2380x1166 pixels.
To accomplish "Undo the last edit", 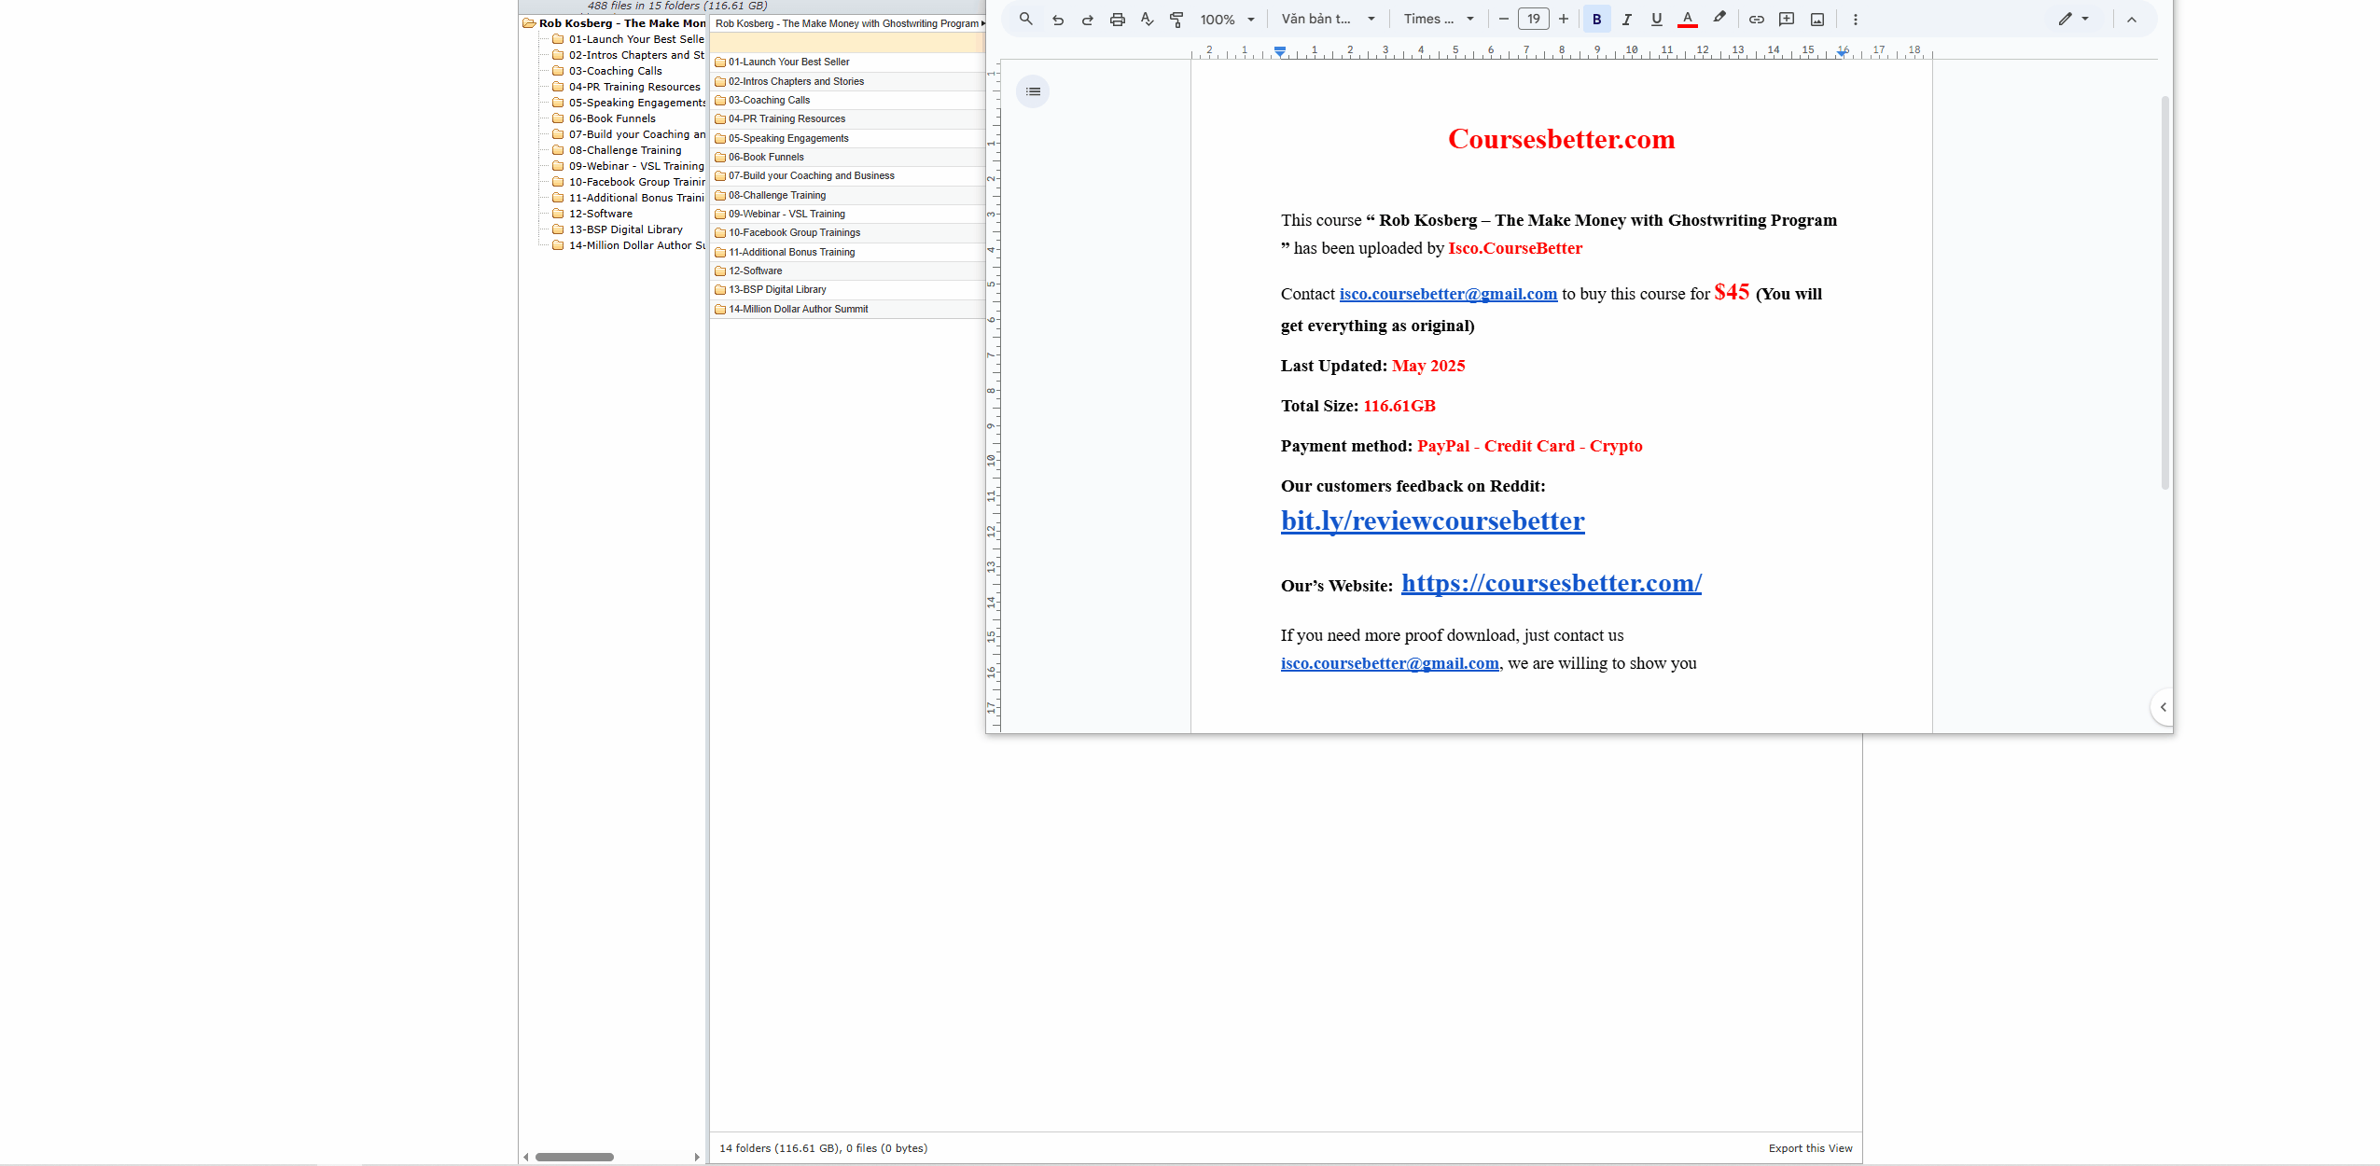I will [1058, 19].
